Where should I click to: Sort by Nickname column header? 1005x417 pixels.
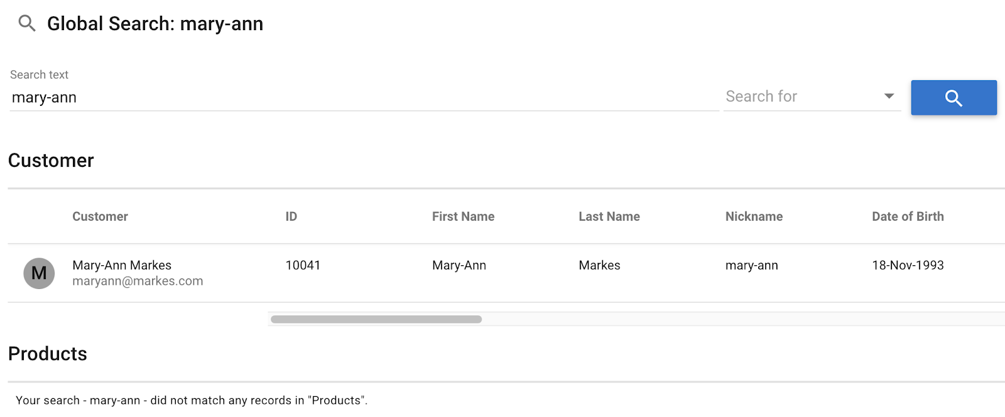tap(754, 216)
